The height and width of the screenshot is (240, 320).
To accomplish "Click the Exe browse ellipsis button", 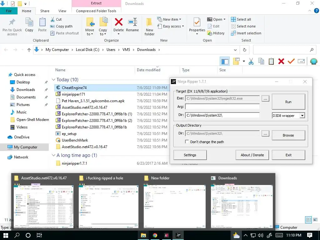I will (265, 98).
